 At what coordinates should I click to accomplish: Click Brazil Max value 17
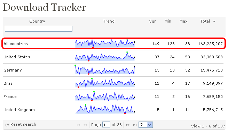(188, 83)
